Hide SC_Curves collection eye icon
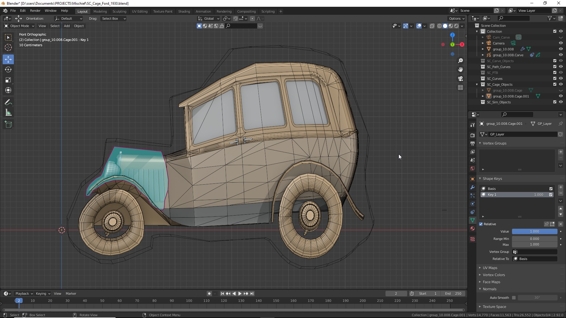Screen dimensions: 566x318 (x=561, y=78)
